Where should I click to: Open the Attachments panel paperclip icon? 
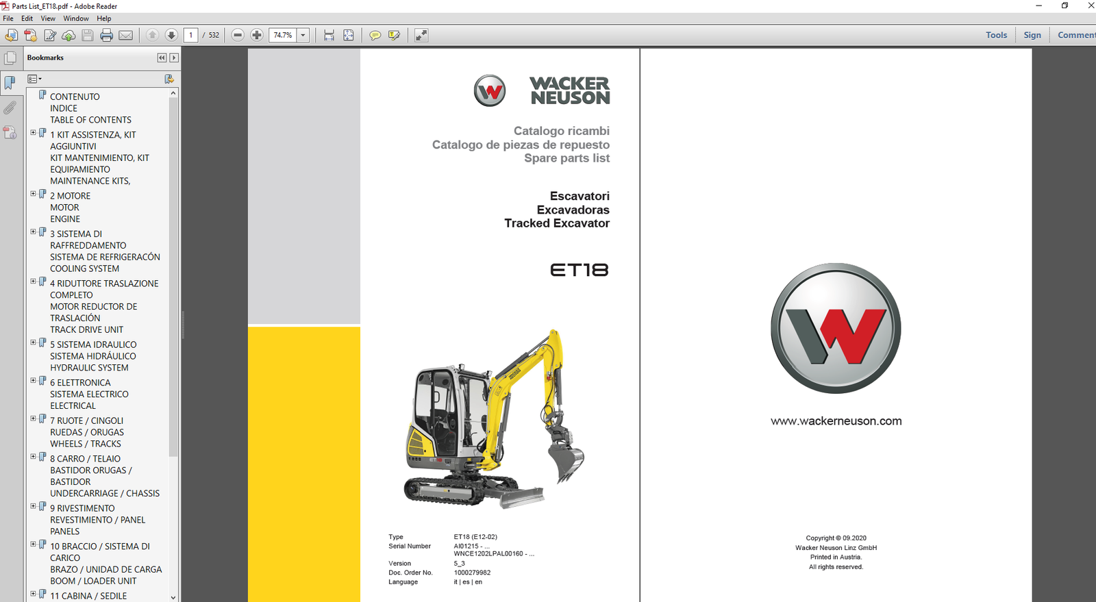(x=10, y=108)
